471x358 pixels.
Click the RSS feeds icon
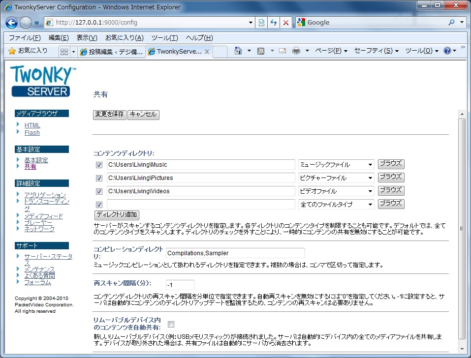[x=261, y=51]
